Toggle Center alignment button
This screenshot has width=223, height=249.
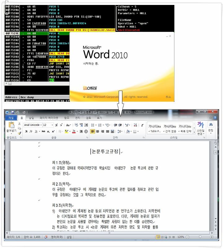(98, 131)
